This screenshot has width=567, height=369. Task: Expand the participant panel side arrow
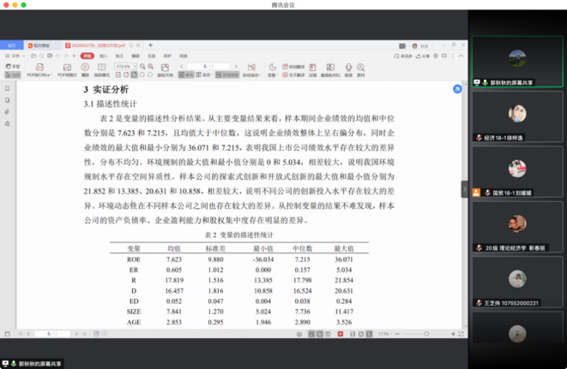point(464,189)
